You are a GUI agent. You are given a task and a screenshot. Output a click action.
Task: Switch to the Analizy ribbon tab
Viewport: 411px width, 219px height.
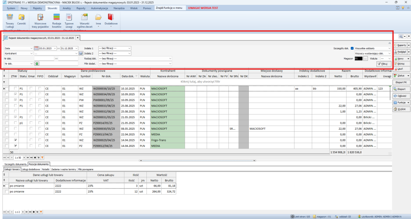point(67,8)
